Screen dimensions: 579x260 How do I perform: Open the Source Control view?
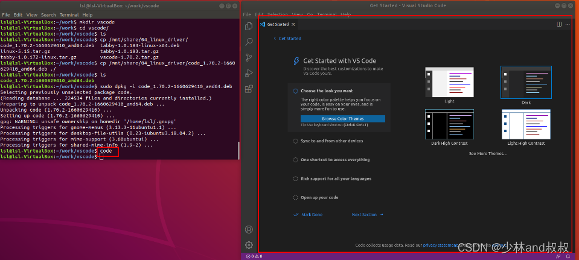point(249,57)
